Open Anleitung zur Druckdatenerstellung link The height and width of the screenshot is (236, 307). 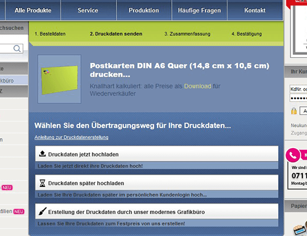pyautogui.click(x=71, y=137)
